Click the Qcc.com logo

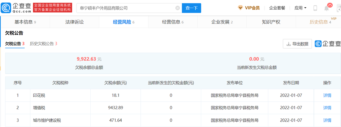tap(16, 8)
